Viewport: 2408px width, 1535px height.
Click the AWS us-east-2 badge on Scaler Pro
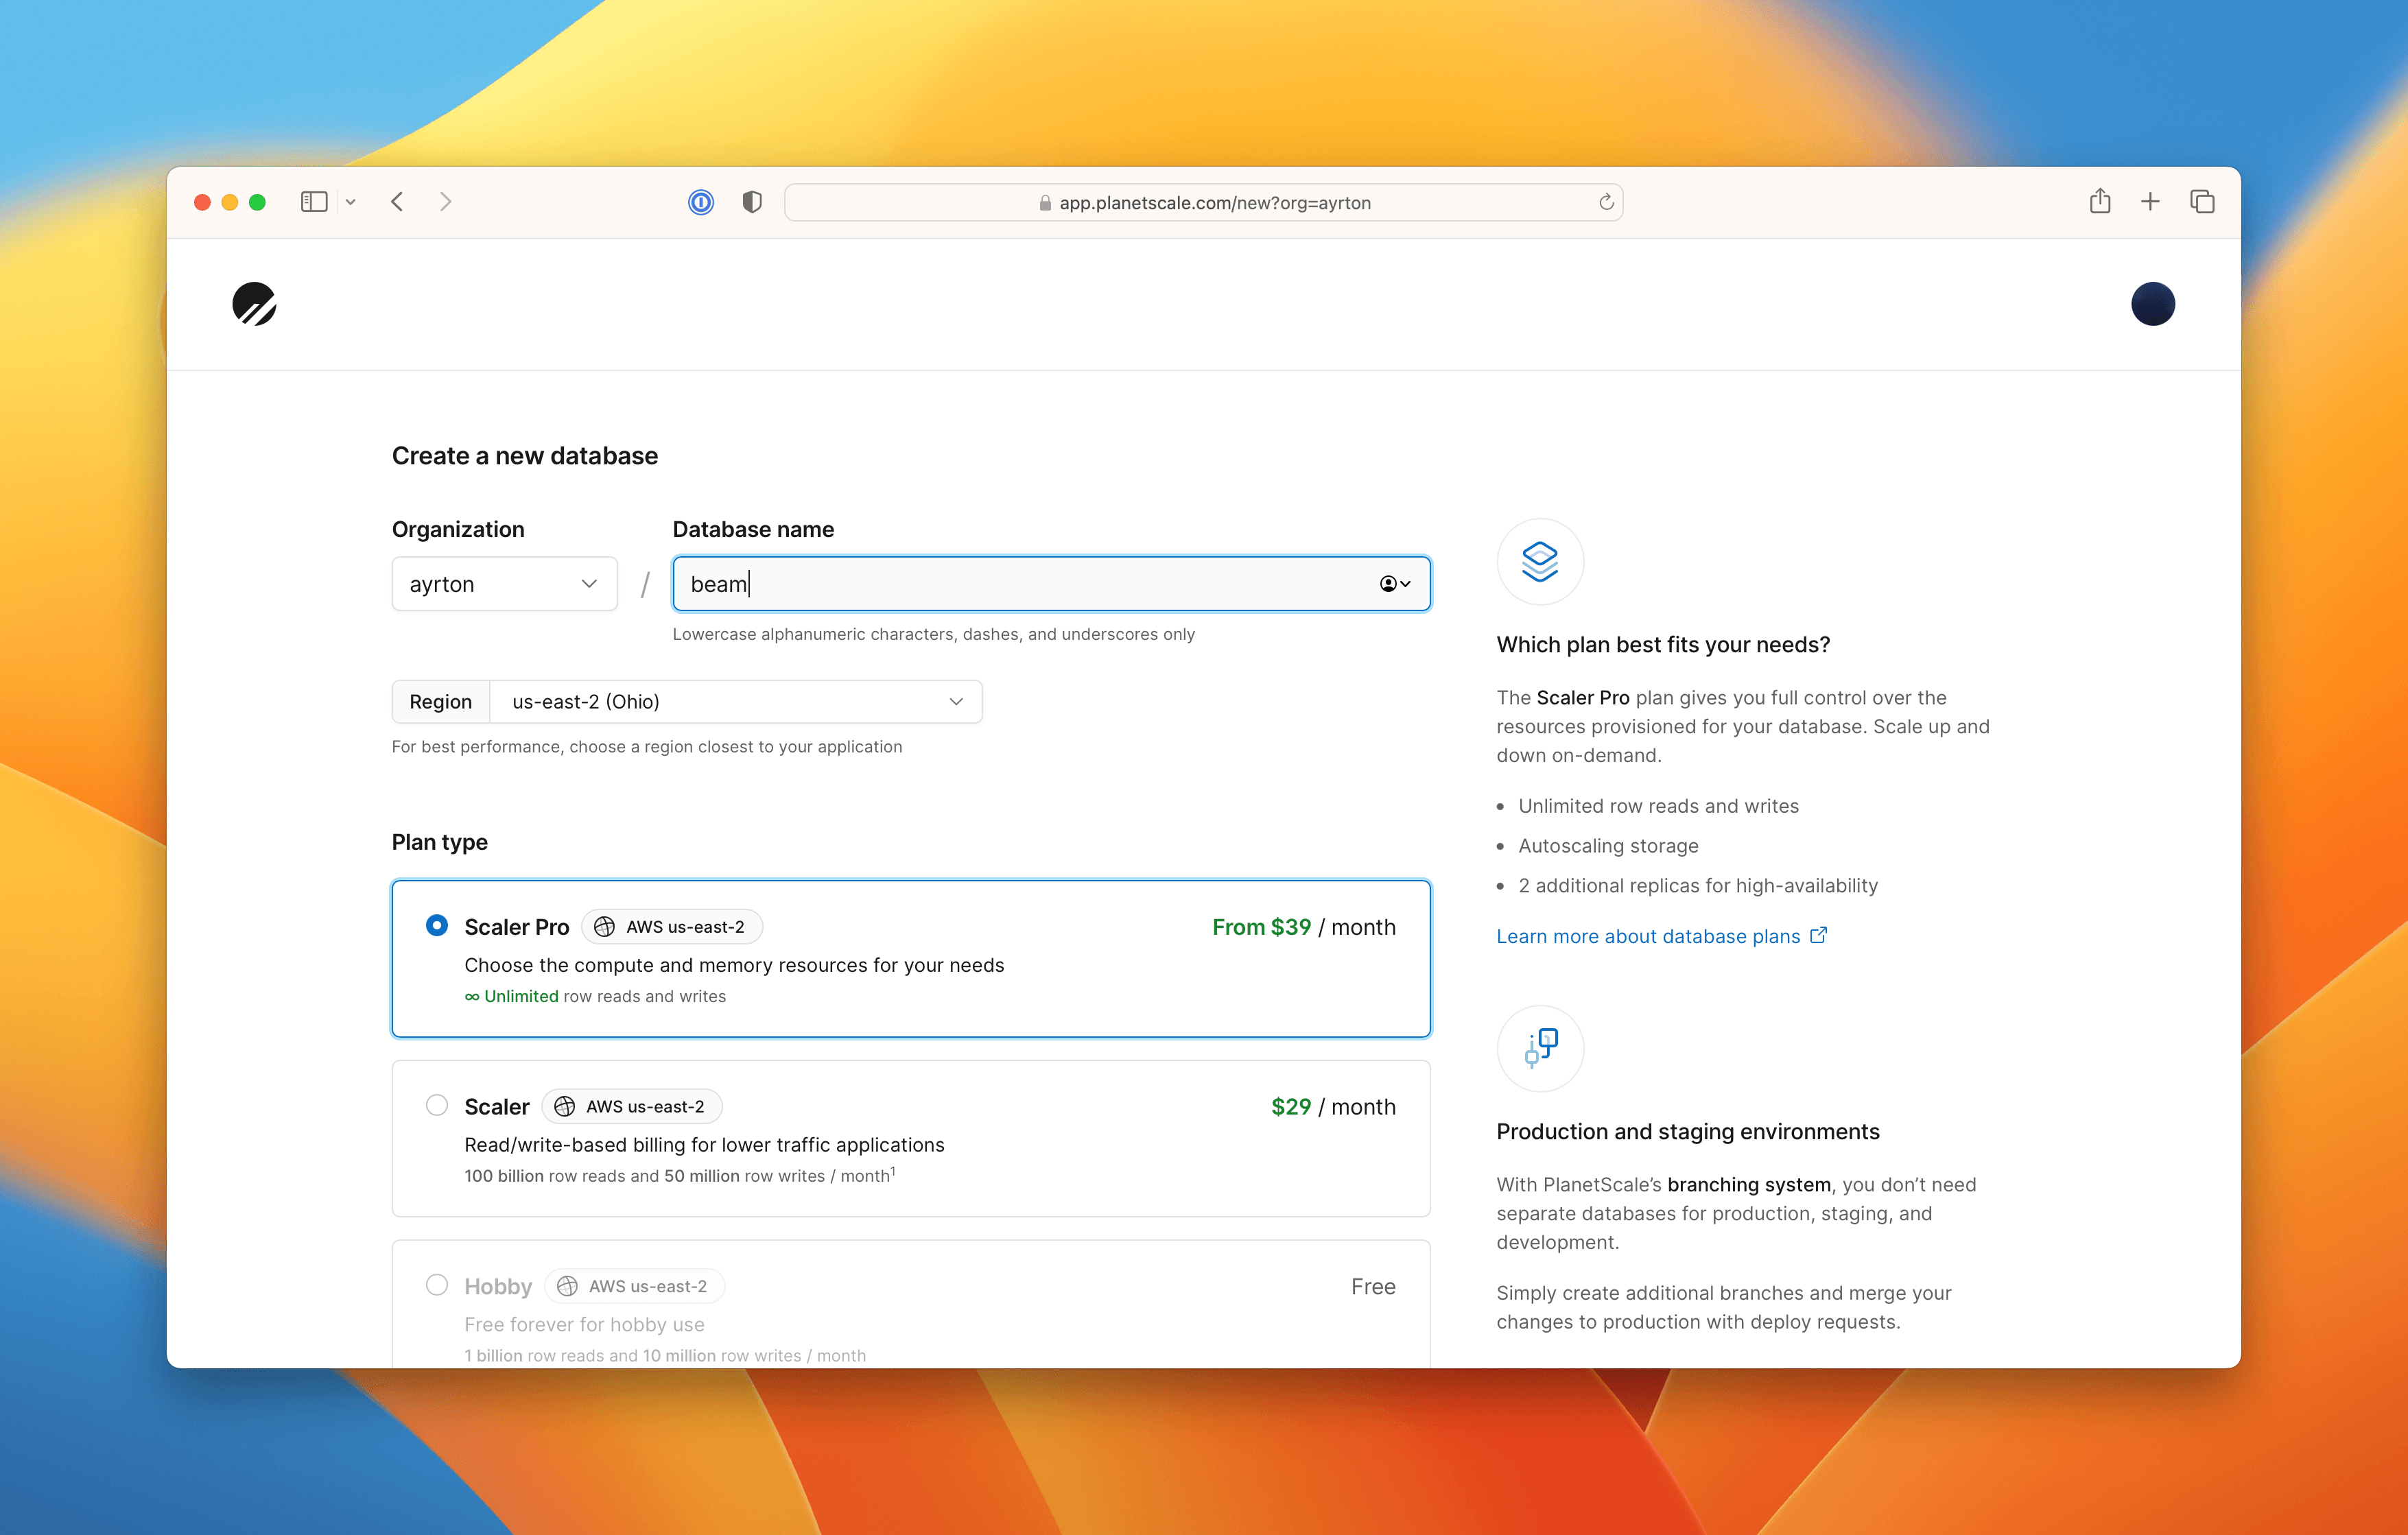[x=672, y=927]
